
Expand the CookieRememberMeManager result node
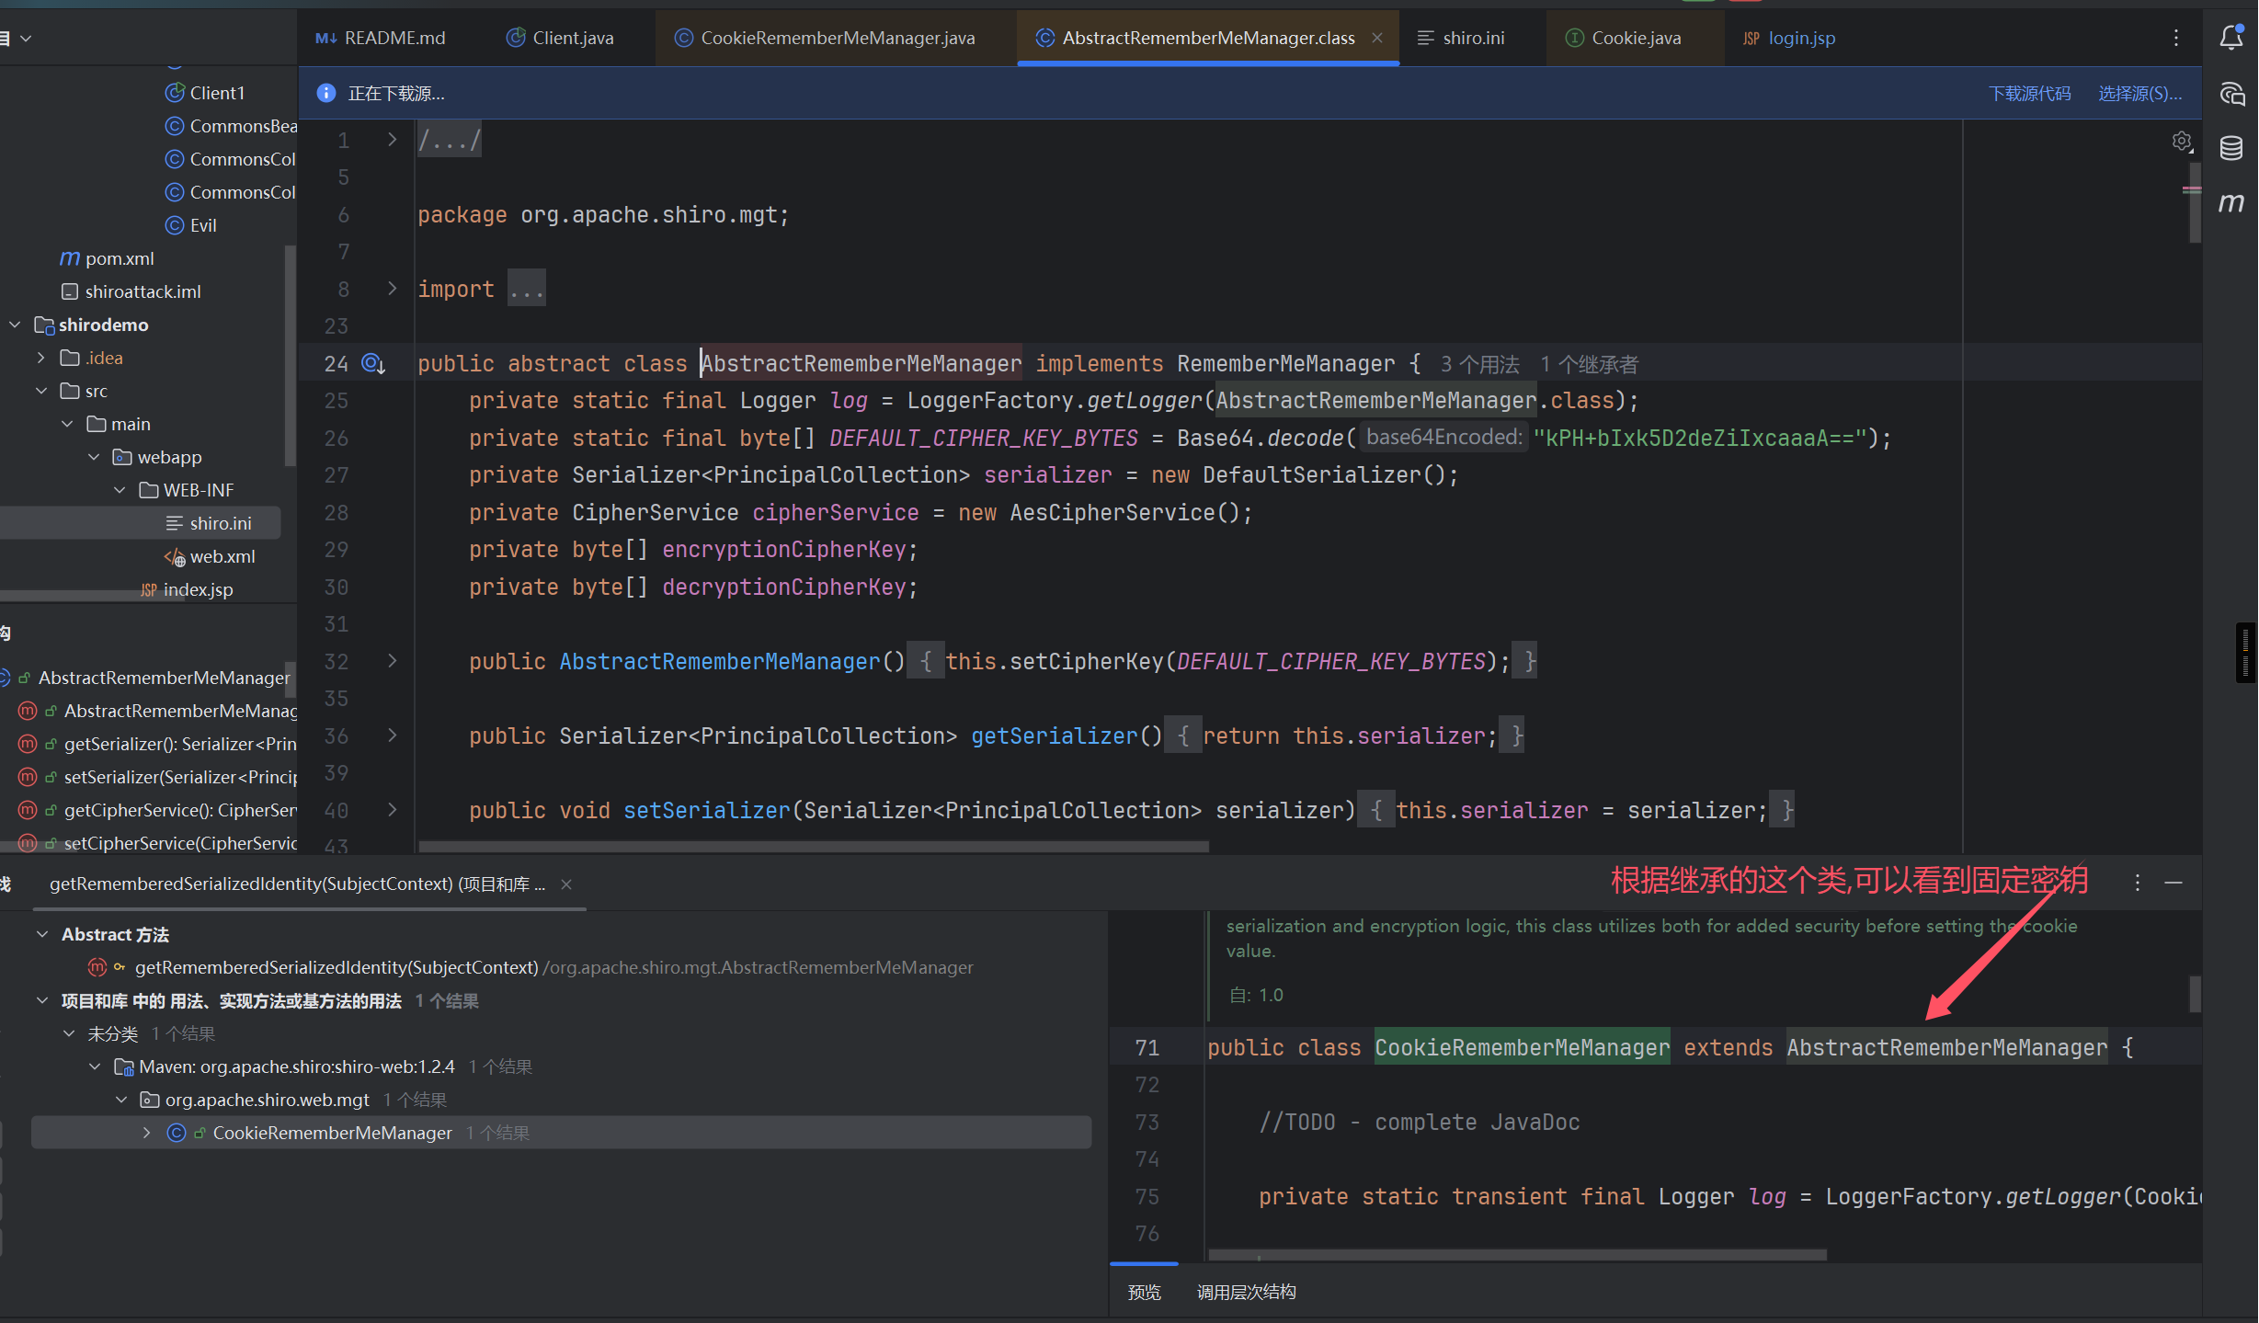click(x=146, y=1133)
